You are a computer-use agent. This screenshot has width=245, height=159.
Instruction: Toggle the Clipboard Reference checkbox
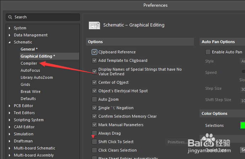[x=94, y=52]
